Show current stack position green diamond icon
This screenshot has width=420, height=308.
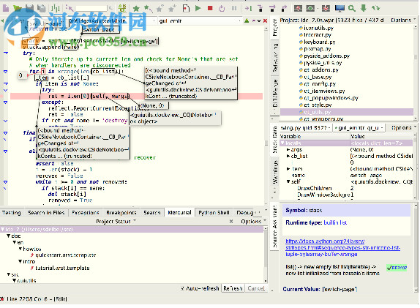[310, 9]
